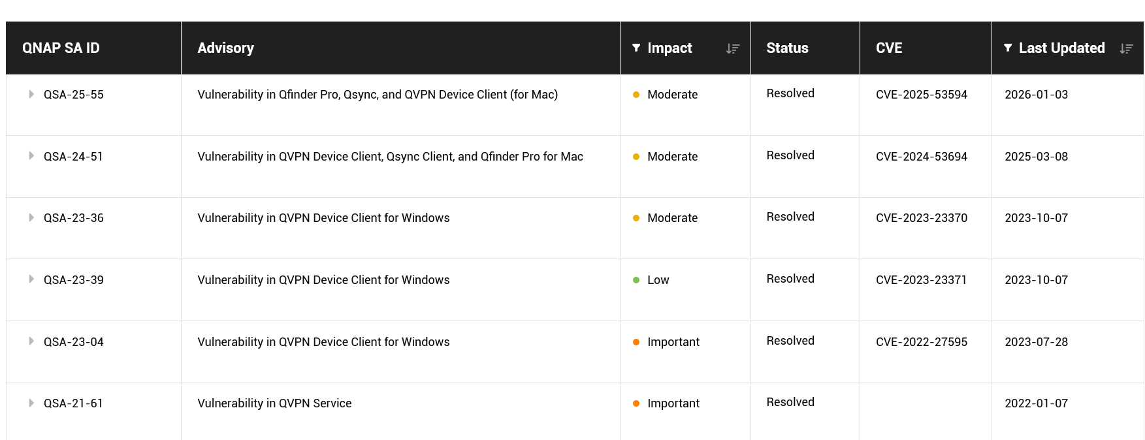Click the filter icon beside Last Updated
This screenshot has width=1145, height=440.
(1008, 48)
